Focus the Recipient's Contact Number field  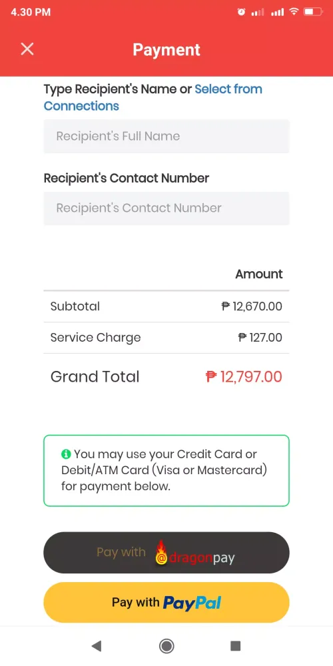tap(166, 208)
